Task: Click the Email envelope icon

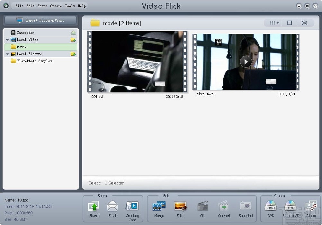Action: [x=112, y=206]
